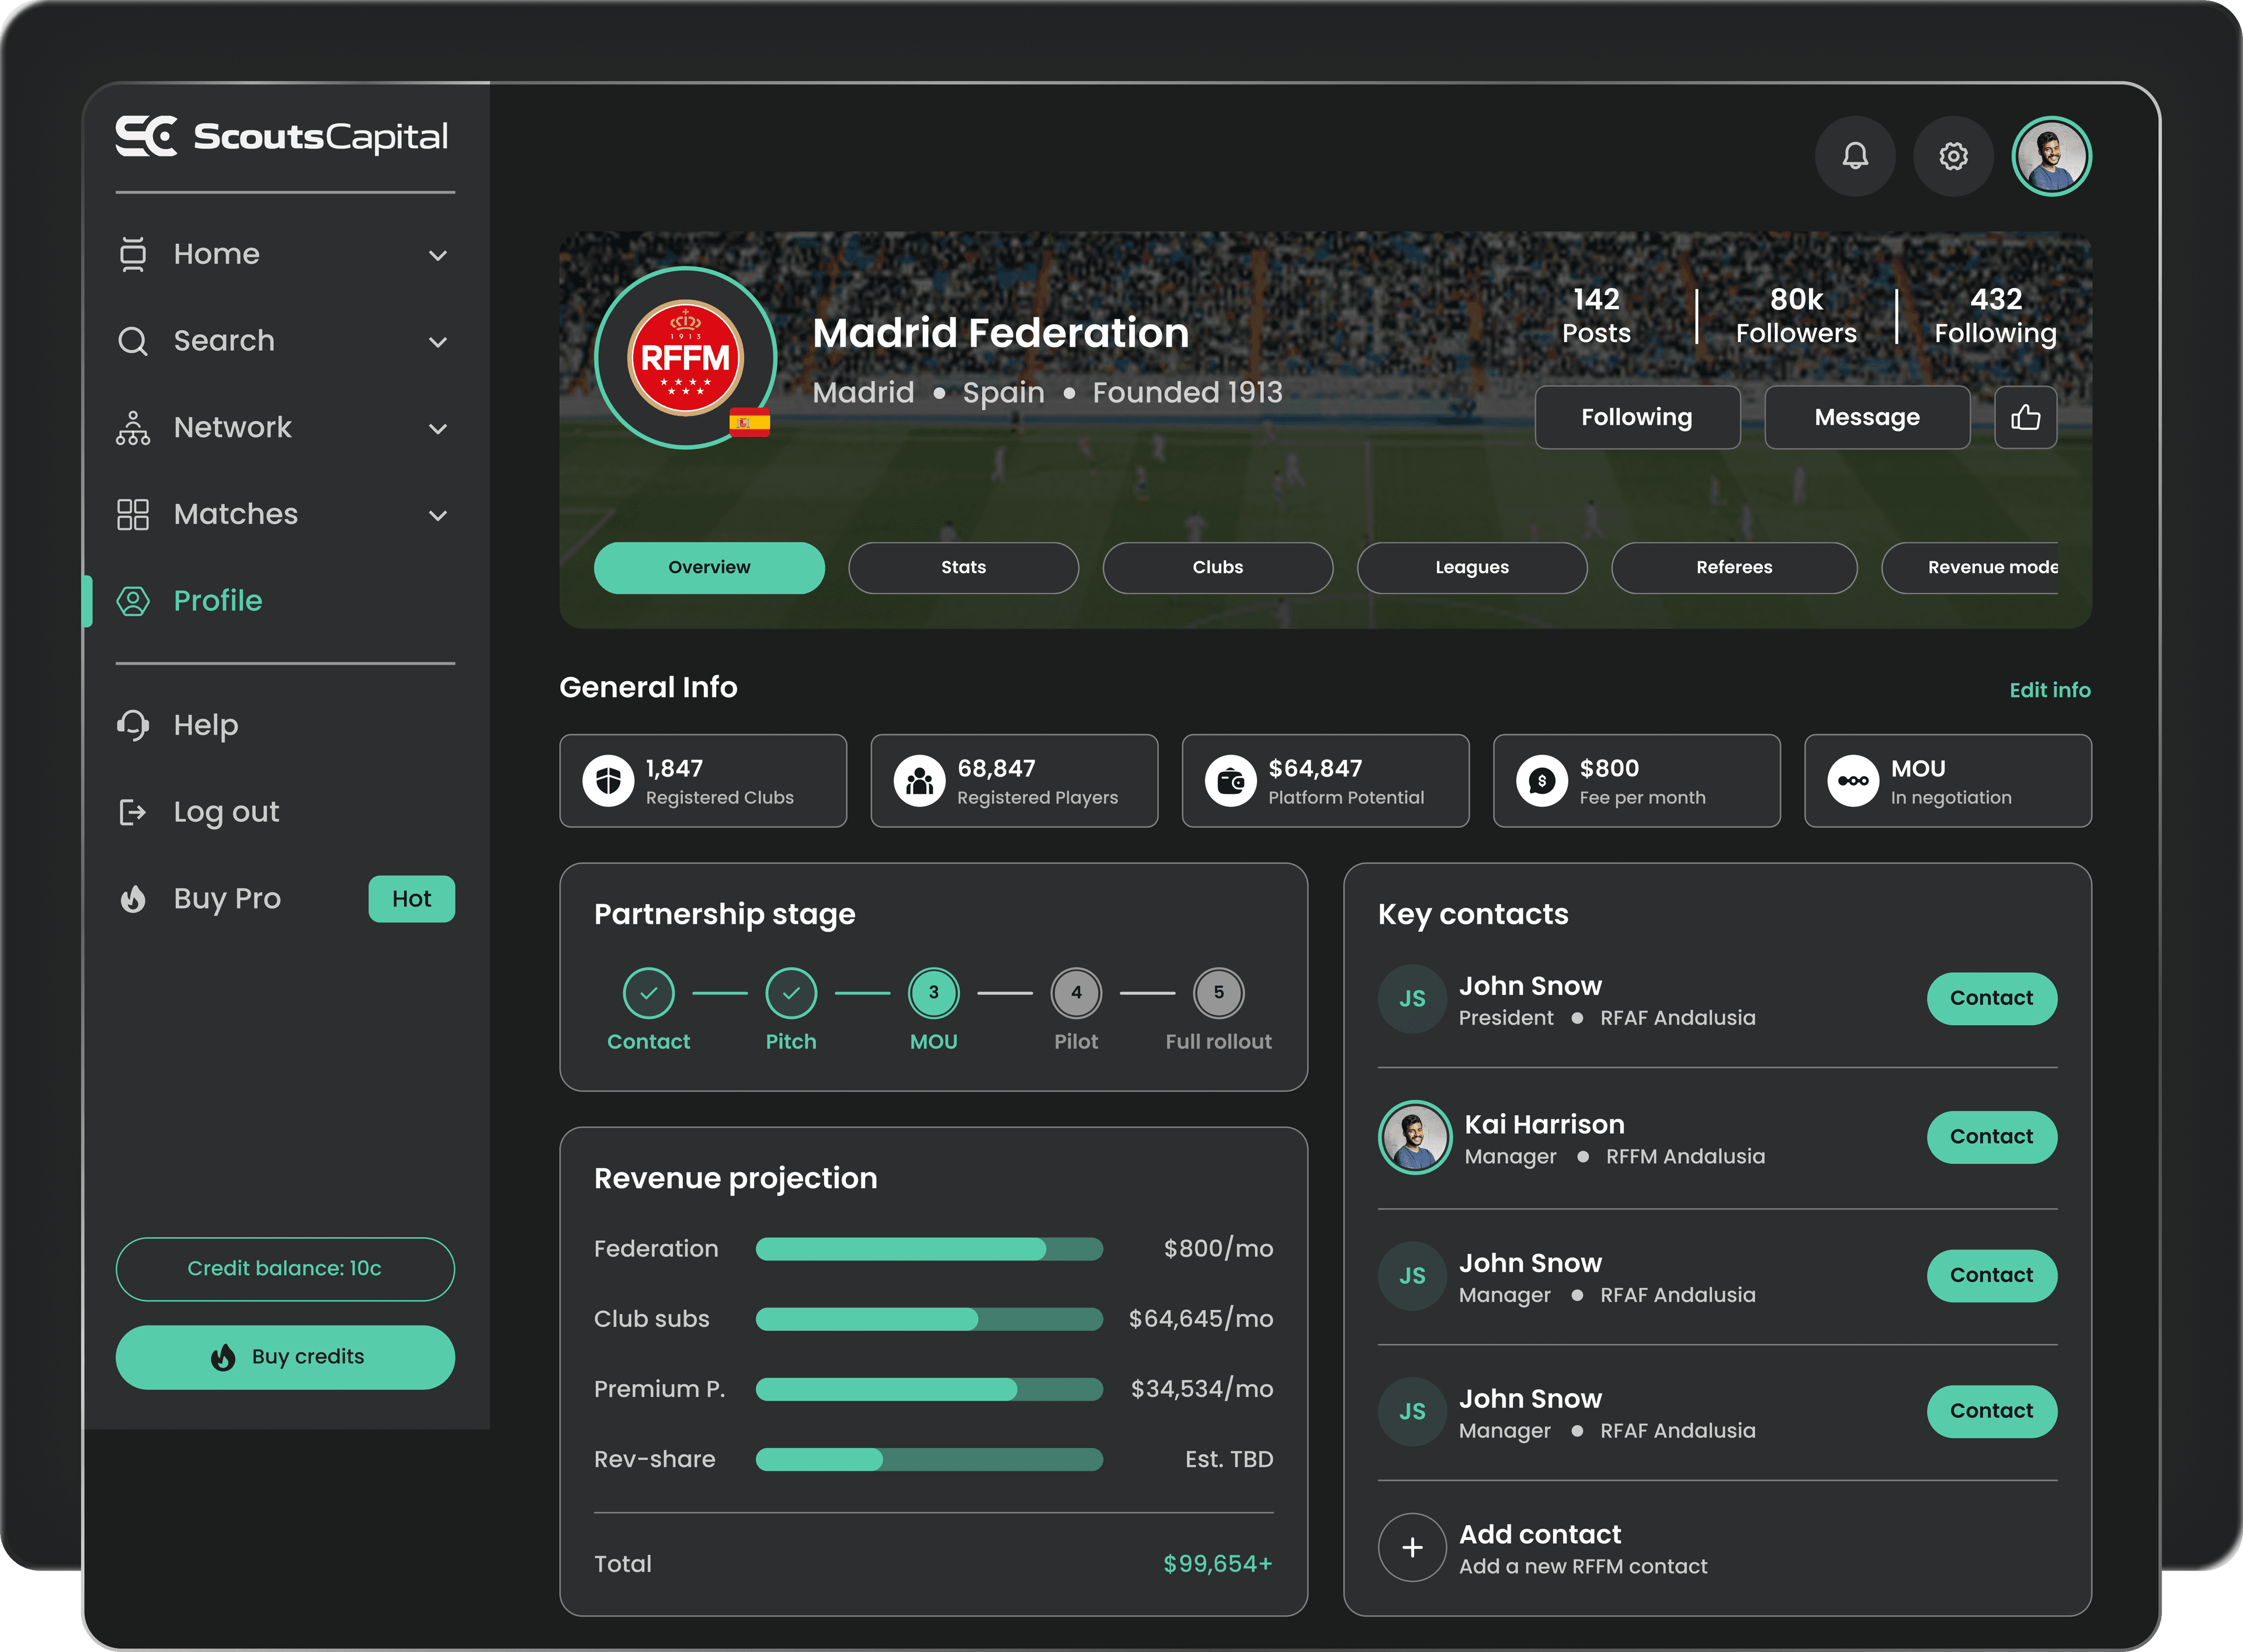Screen dimensions: 2243x1652
Task: Click the Credit balance: 10c pill
Action: click(x=285, y=1269)
